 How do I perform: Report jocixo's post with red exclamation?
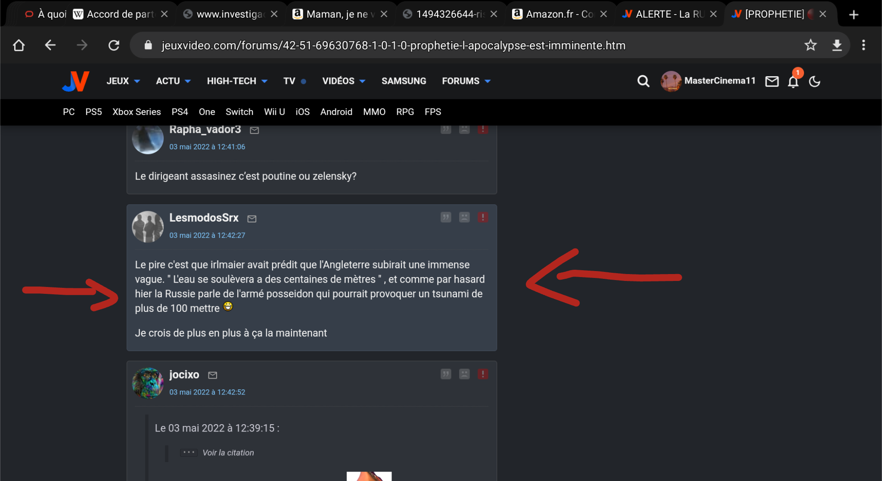tap(483, 374)
